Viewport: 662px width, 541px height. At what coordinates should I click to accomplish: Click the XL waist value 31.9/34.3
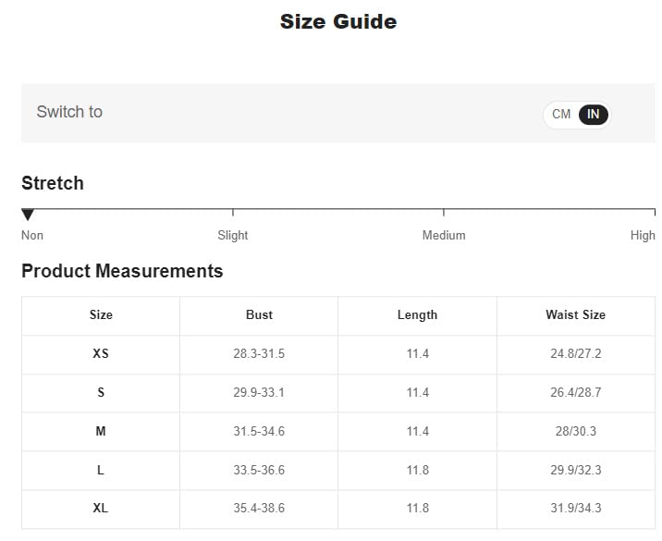coord(575,509)
